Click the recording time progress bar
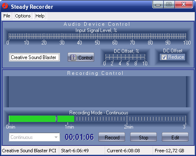 coord(97,119)
